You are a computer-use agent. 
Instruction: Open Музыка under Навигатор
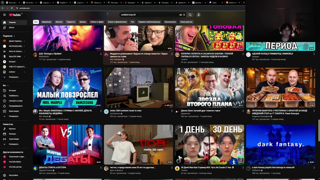pyautogui.click(x=14, y=129)
